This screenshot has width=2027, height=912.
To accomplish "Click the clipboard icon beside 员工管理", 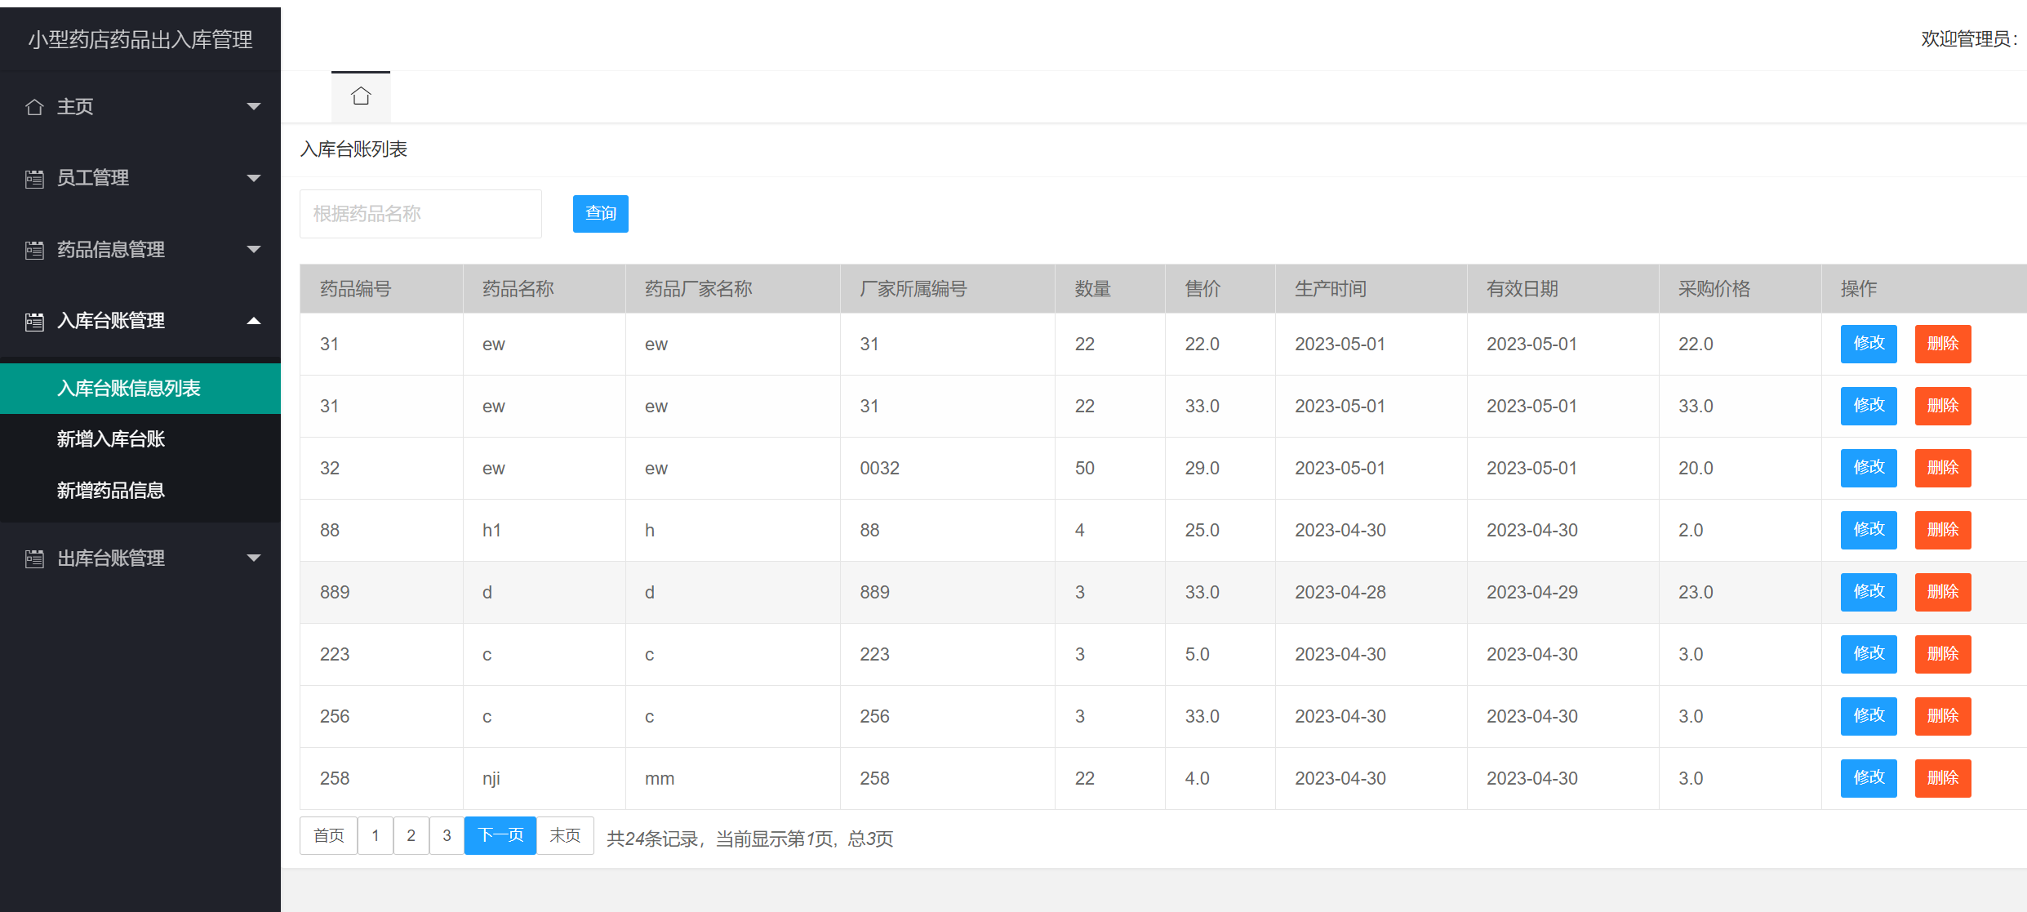I will 34,178.
